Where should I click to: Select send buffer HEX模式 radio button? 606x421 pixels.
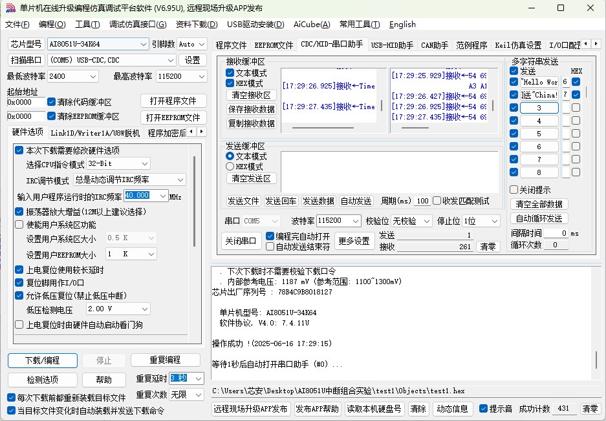click(230, 167)
